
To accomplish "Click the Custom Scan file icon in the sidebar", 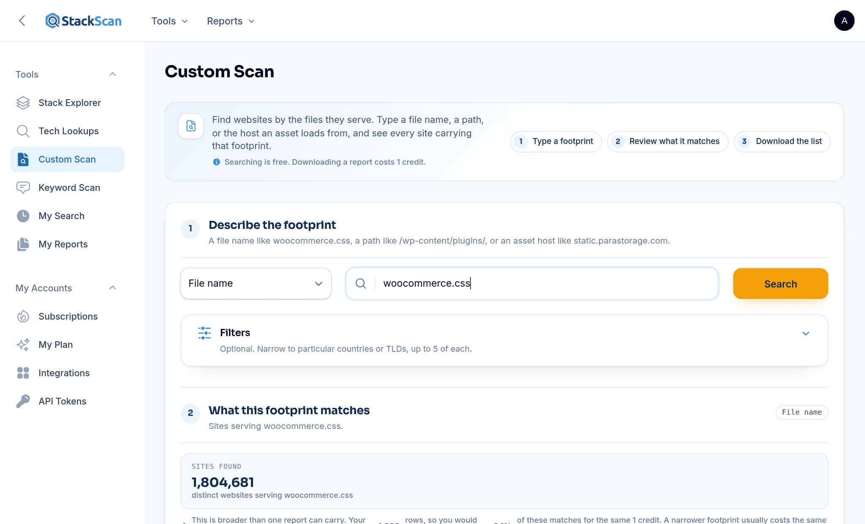I will (23, 159).
